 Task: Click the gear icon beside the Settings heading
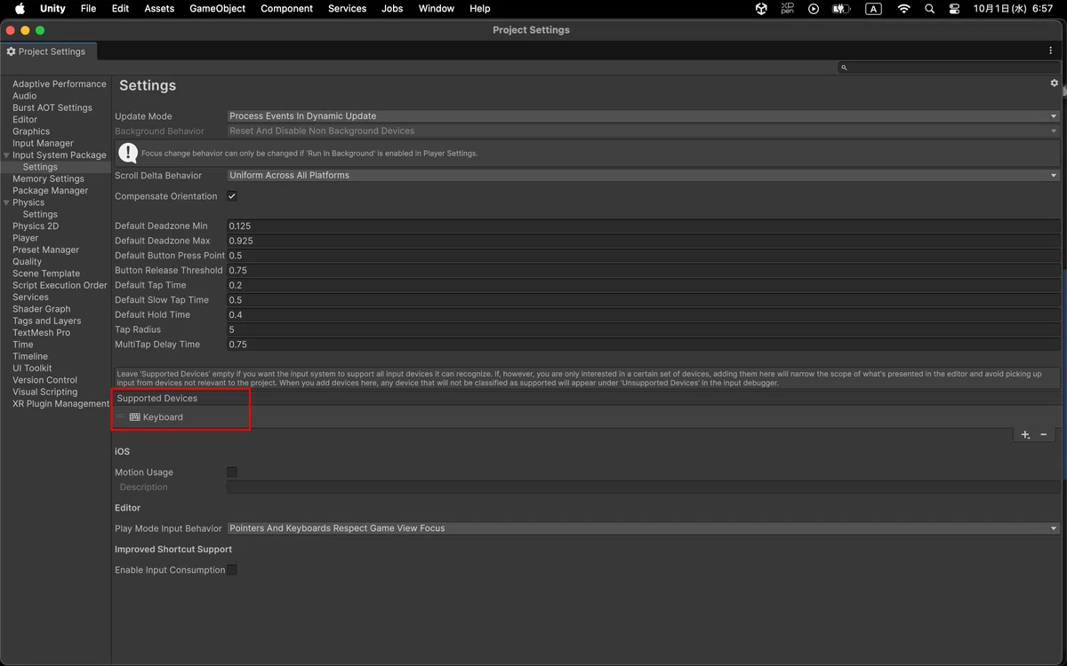[x=1055, y=83]
